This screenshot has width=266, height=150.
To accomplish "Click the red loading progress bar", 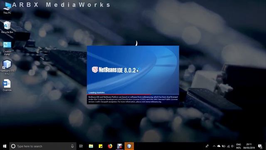I will [119, 95].
